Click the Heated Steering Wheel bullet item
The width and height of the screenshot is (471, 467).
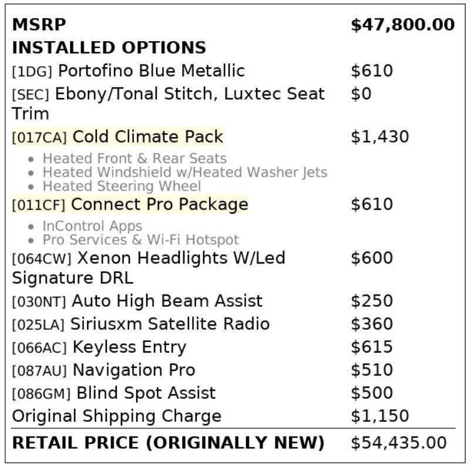pos(122,186)
